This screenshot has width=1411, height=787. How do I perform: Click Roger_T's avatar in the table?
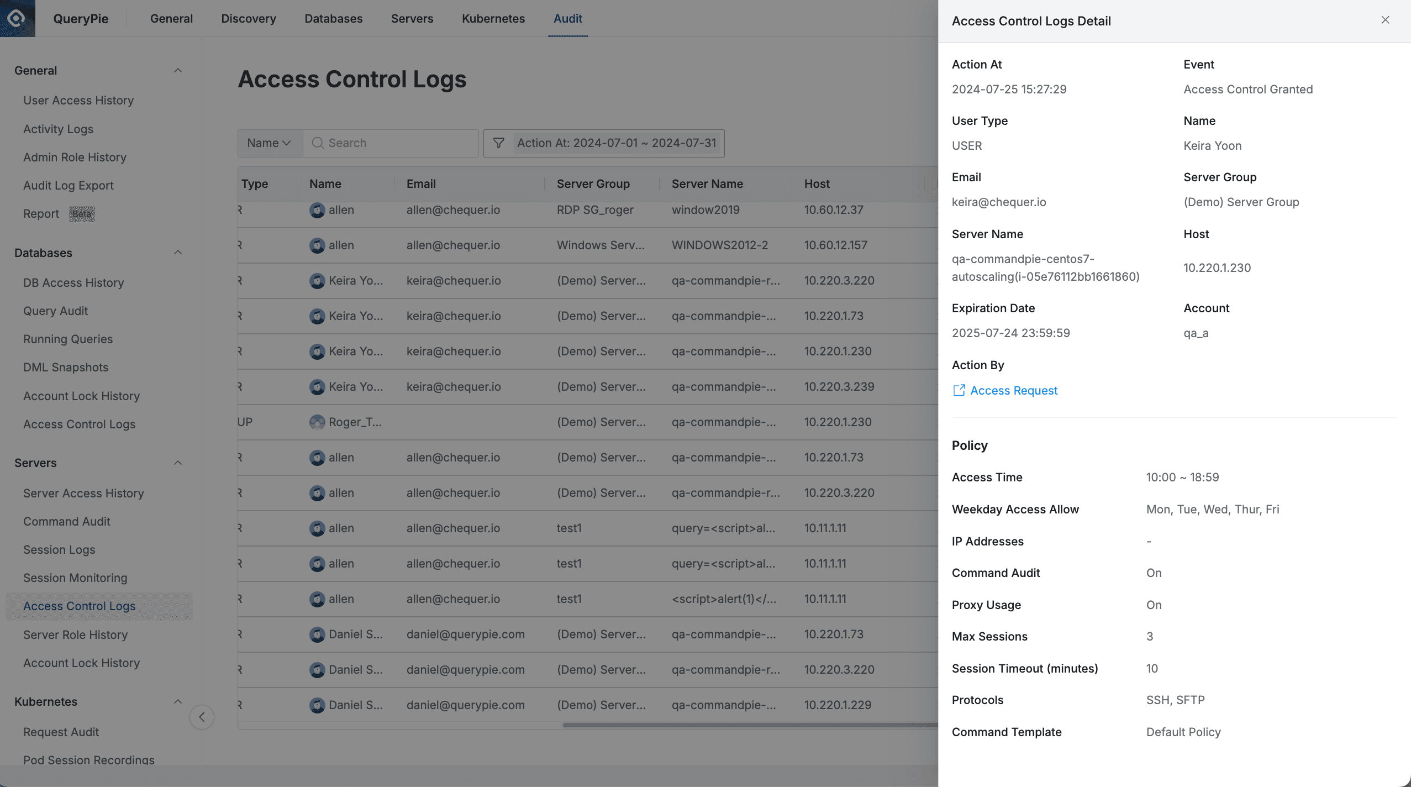[x=317, y=422]
